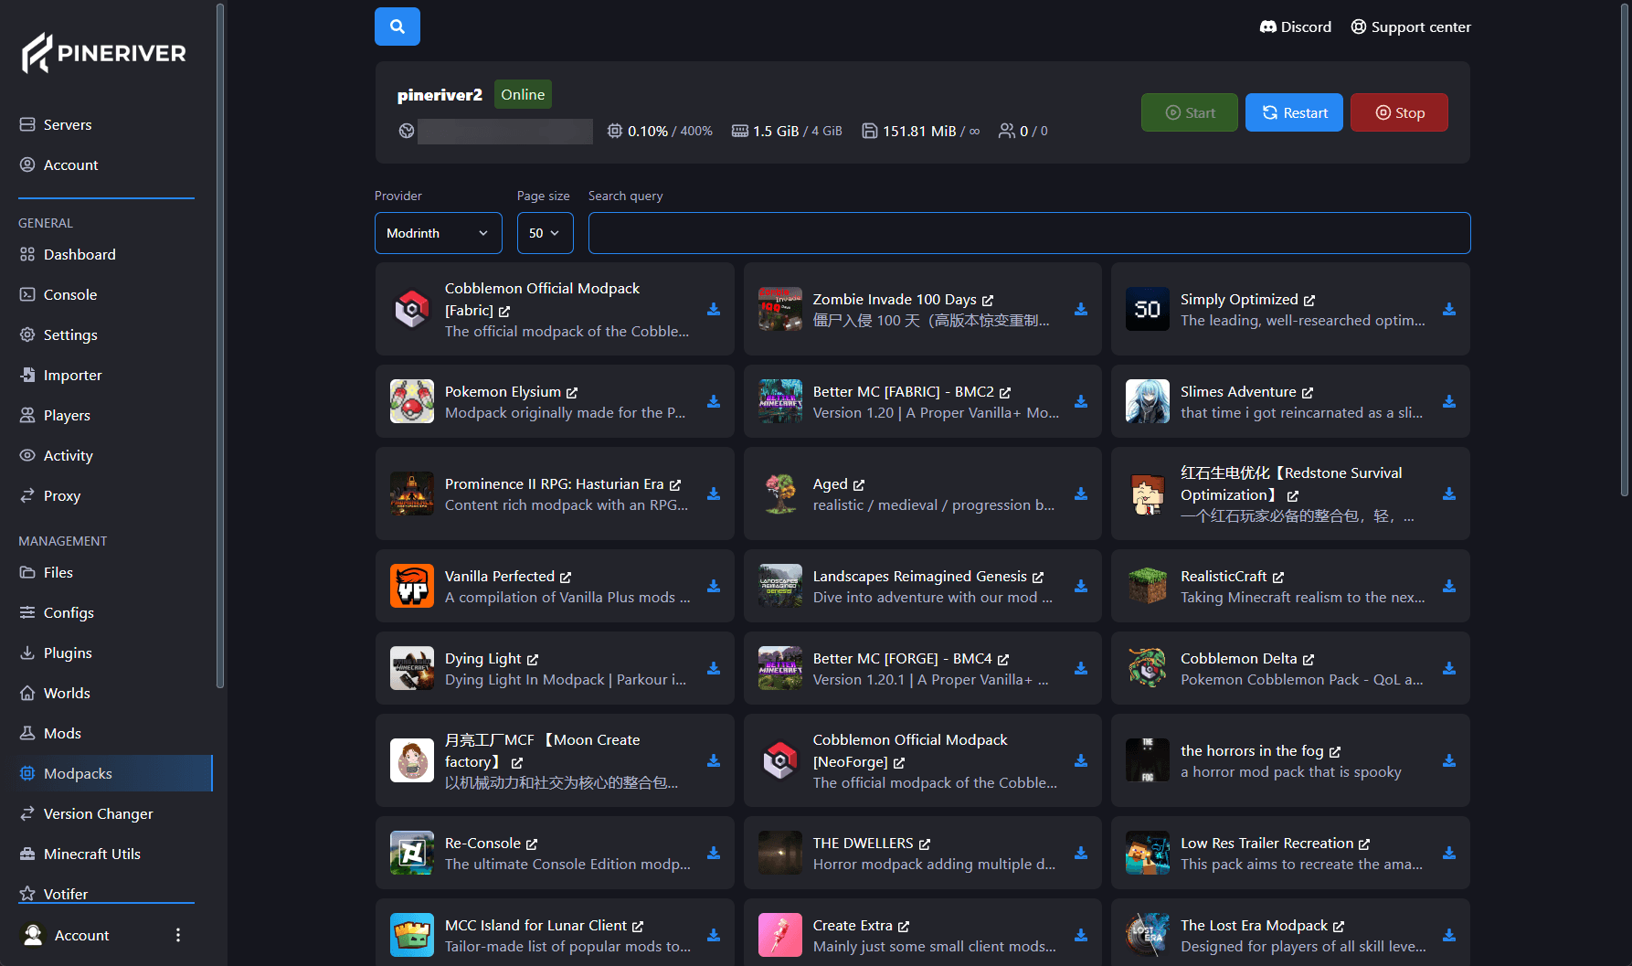Download Slimes Adventure modpack
Image resolution: width=1632 pixels, height=966 pixels.
pyautogui.click(x=1449, y=402)
